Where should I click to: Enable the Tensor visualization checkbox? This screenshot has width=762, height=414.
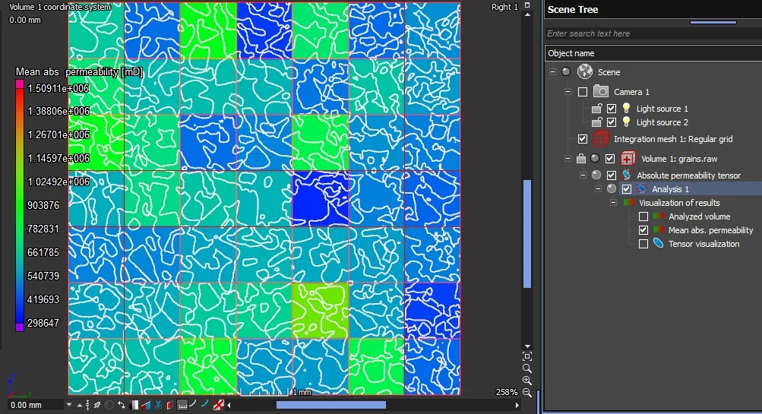(x=643, y=243)
